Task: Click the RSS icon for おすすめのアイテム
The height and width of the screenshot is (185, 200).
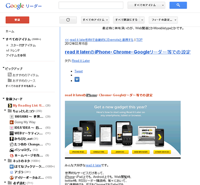Action: (10, 75)
